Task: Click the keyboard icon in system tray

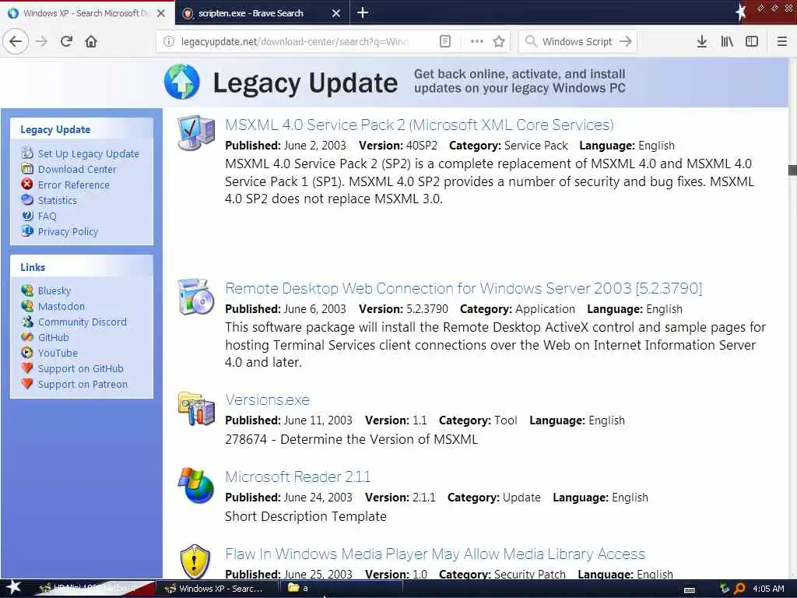Action: coord(690,590)
